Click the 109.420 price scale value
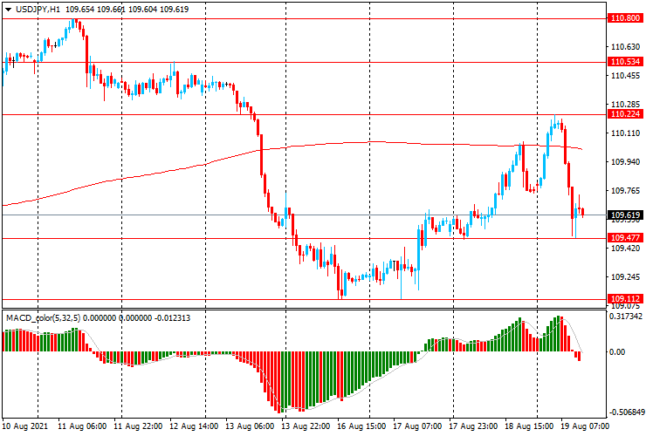The width and height of the screenshot is (646, 436). click(x=625, y=248)
